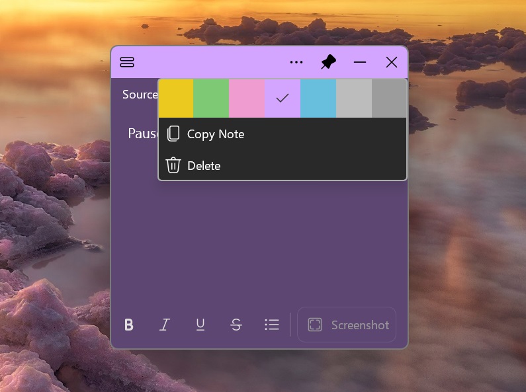Toggle the pin note on top icon
This screenshot has height=392, width=526.
(328, 62)
